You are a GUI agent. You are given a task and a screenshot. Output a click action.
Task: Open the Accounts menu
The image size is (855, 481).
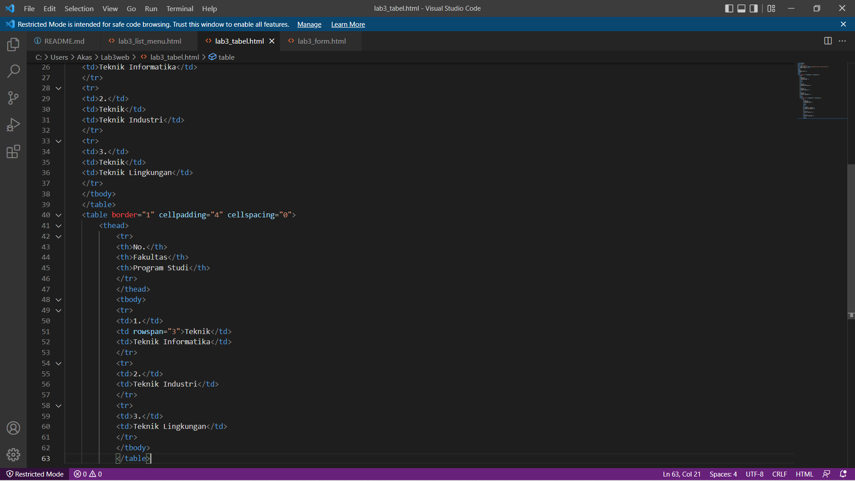[13, 428]
